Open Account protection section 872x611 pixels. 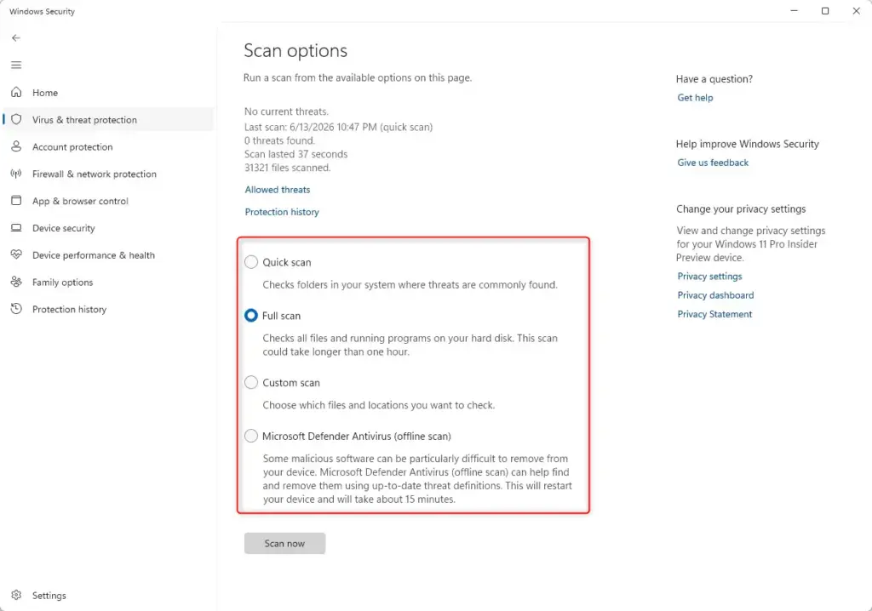pos(72,147)
